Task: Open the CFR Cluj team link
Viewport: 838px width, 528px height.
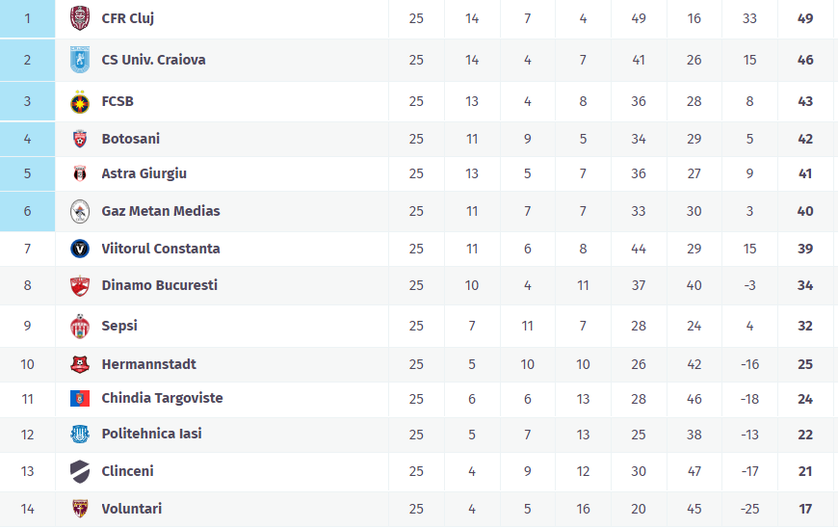Action: point(127,18)
